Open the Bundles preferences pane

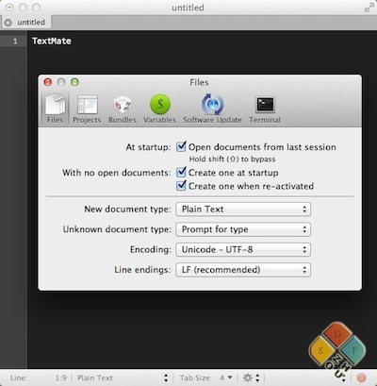click(x=123, y=109)
